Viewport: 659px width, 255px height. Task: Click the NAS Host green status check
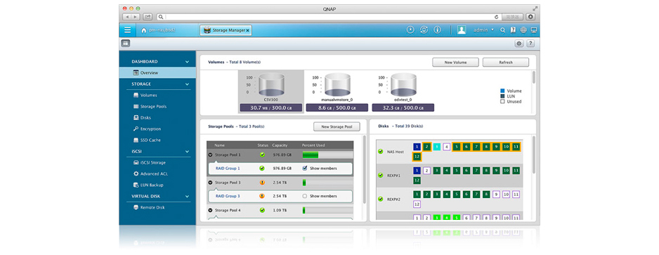pos(380,152)
